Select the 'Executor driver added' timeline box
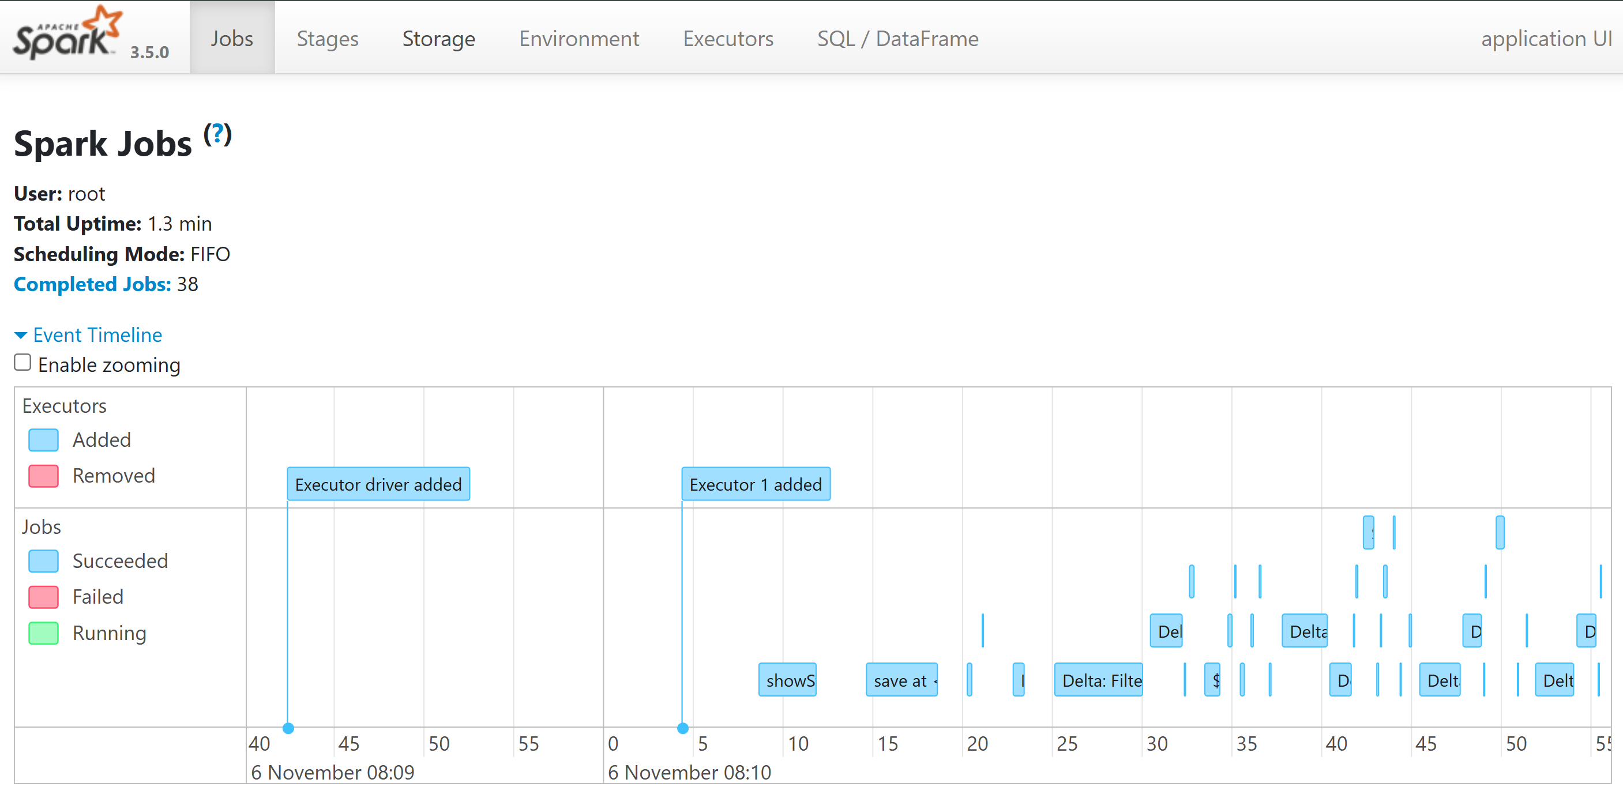Screen dimensions: 1623x798 click(x=378, y=484)
